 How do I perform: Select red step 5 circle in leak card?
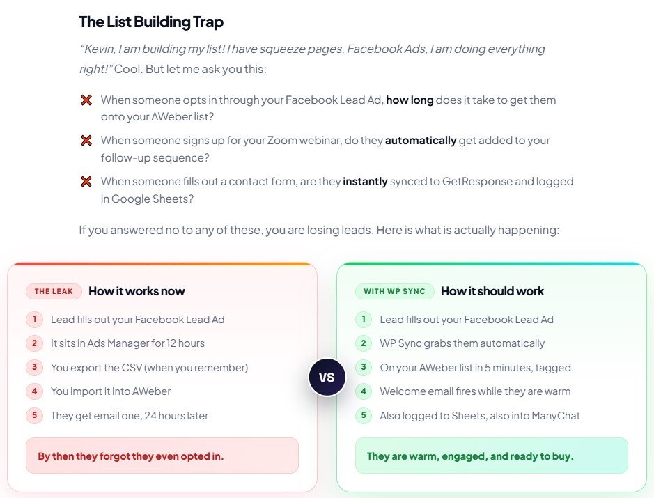point(35,415)
